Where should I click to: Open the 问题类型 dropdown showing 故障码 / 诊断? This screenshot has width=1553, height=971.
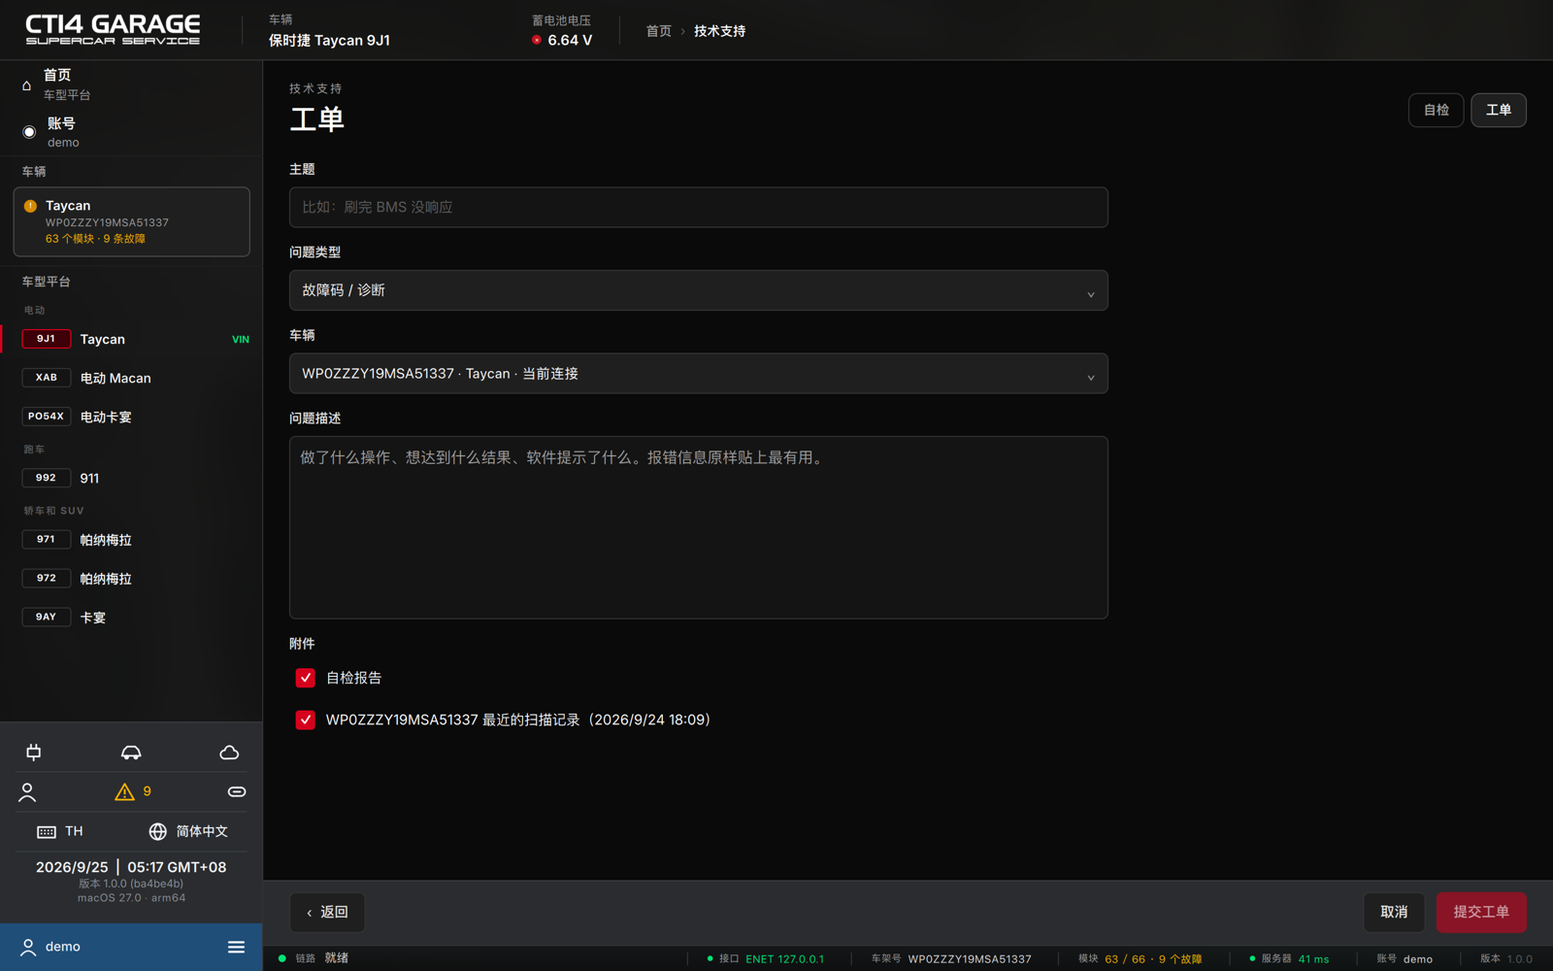699,290
